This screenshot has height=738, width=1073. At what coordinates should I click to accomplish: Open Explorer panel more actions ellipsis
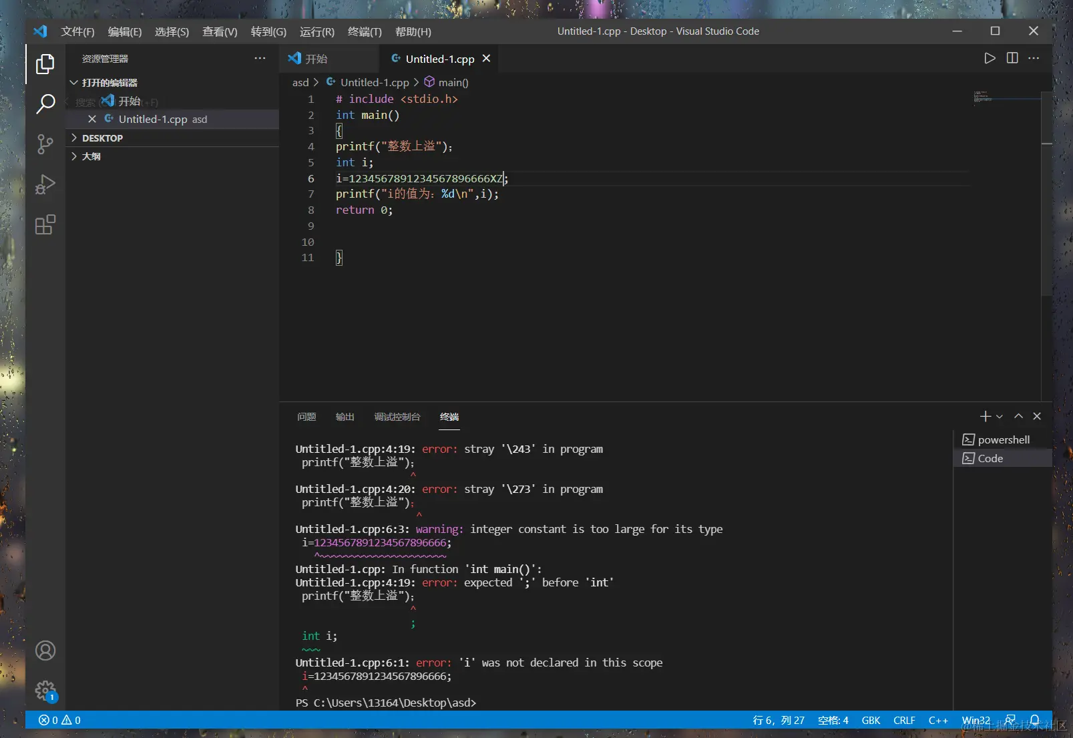tap(260, 58)
